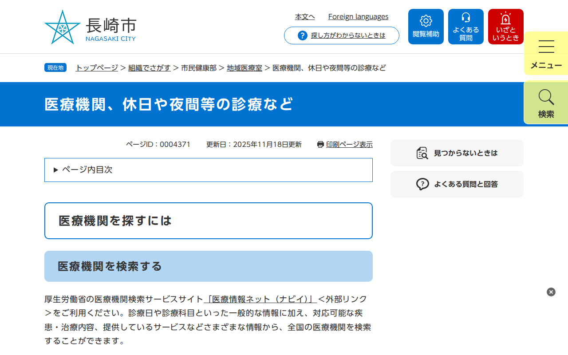Click the Nagasaki City star logo
This screenshot has width=568, height=355.
63,28
